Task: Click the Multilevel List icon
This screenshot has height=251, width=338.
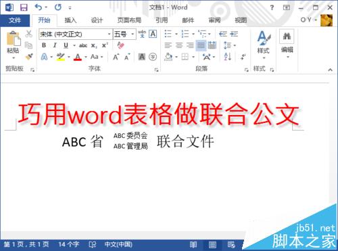Action: 202,34
